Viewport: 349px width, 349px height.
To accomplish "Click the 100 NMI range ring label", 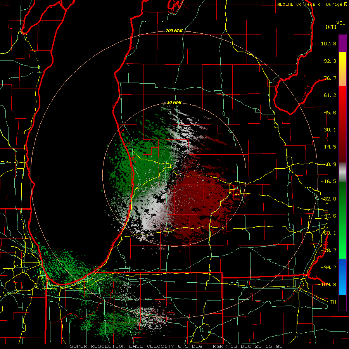I will coord(174,31).
